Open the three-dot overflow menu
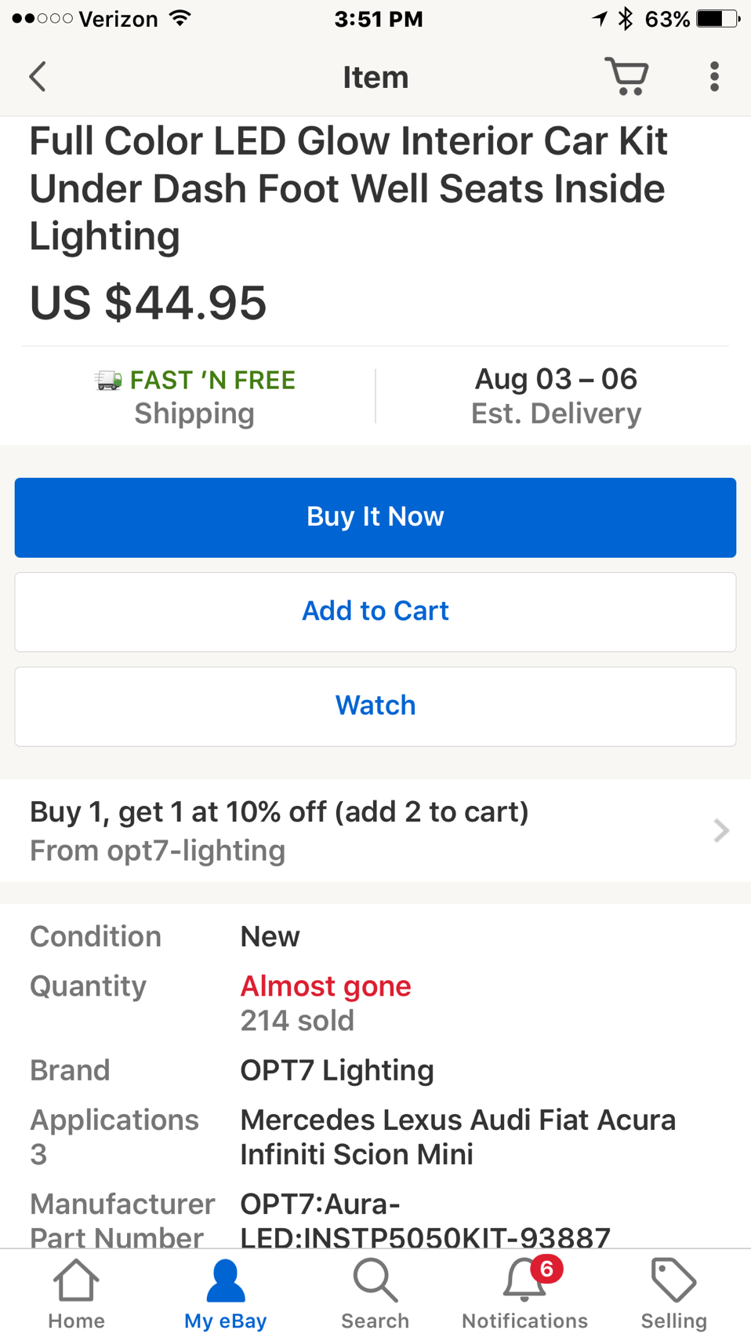751x1337 pixels. coord(714,77)
